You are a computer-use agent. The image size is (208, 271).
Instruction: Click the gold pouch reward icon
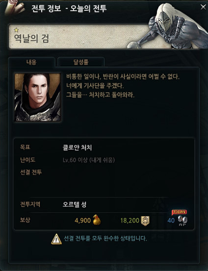(x=97, y=220)
